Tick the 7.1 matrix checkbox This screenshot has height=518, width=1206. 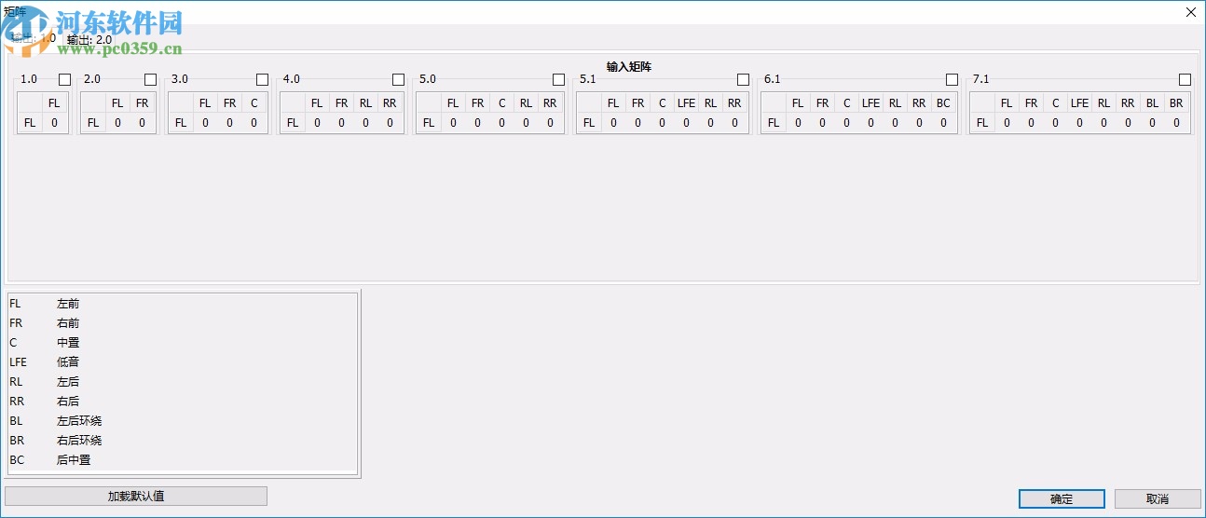[x=1185, y=80]
